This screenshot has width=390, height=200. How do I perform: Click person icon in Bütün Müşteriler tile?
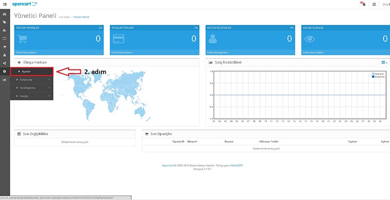pos(213,39)
